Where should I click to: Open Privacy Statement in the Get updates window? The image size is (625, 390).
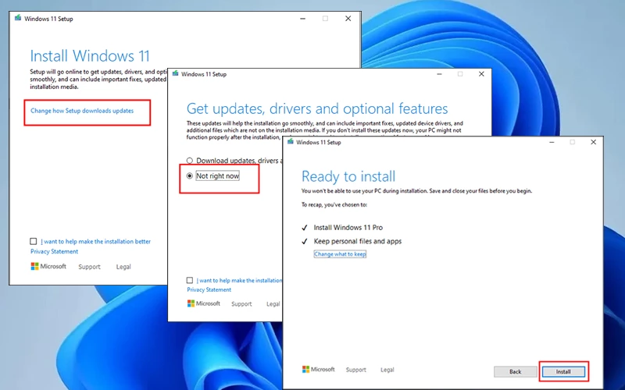(x=209, y=289)
